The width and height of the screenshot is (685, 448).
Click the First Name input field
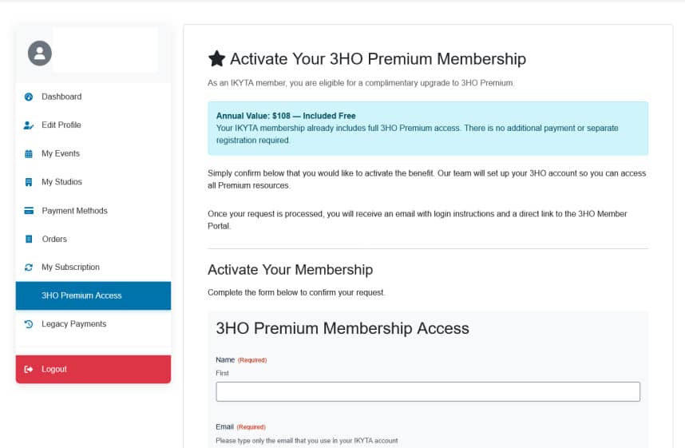click(x=428, y=391)
